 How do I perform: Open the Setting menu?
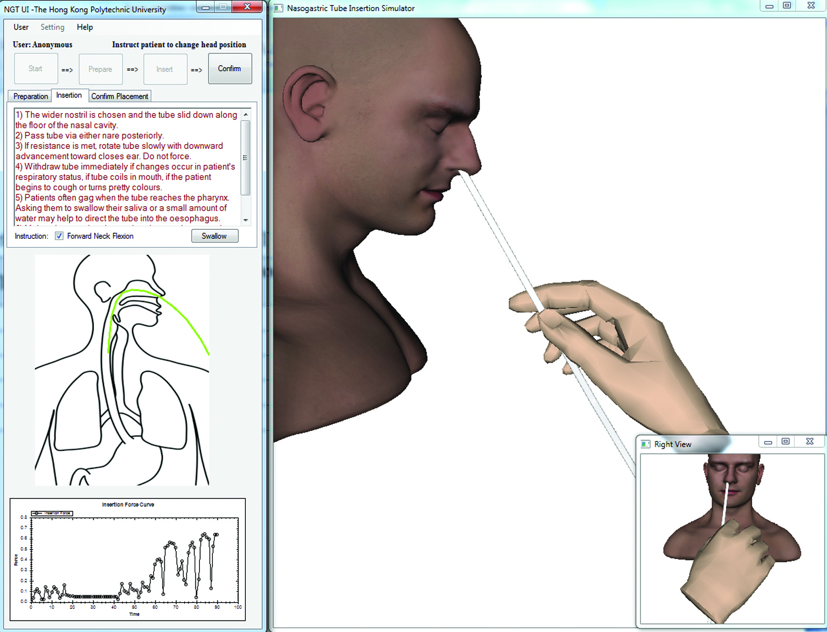pos(52,27)
